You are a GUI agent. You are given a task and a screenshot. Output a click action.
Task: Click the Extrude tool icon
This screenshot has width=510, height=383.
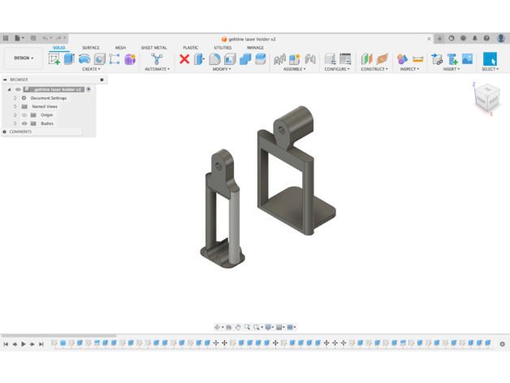tap(69, 59)
